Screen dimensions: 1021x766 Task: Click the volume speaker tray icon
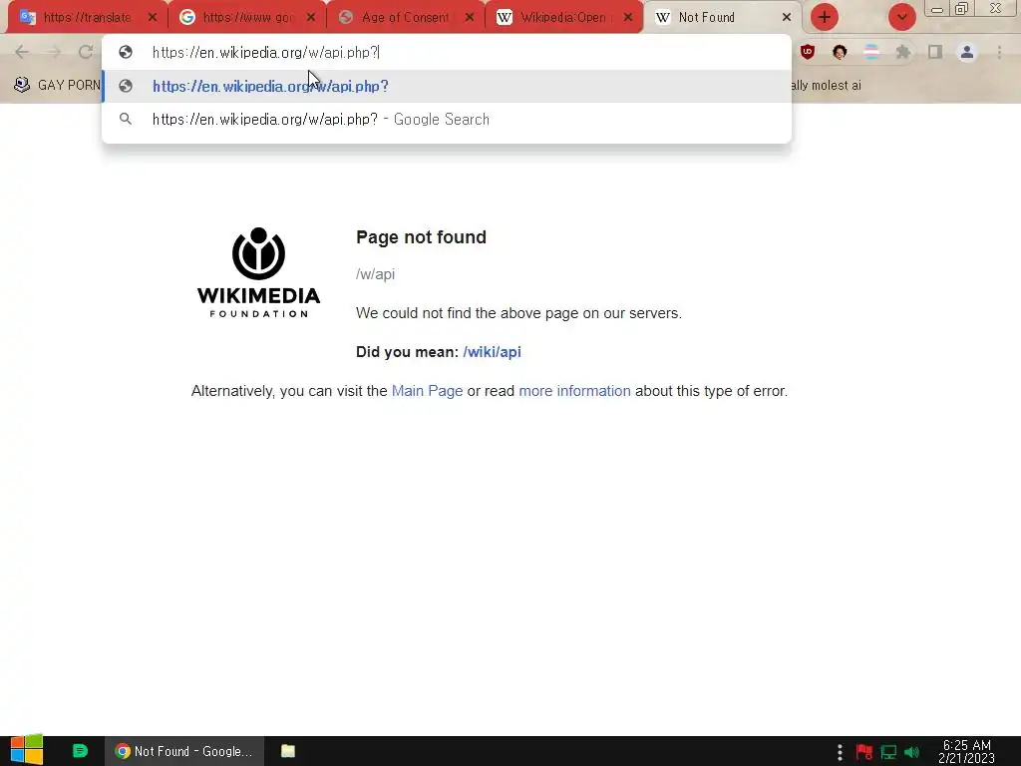tap(911, 752)
